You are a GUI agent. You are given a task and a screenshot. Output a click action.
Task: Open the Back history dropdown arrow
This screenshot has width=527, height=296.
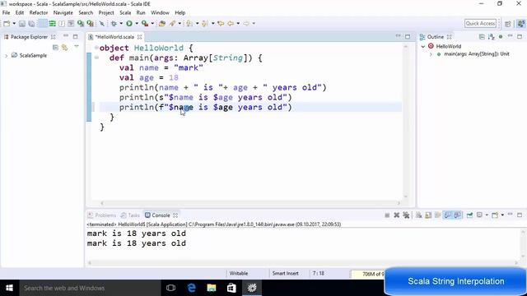(238, 24)
